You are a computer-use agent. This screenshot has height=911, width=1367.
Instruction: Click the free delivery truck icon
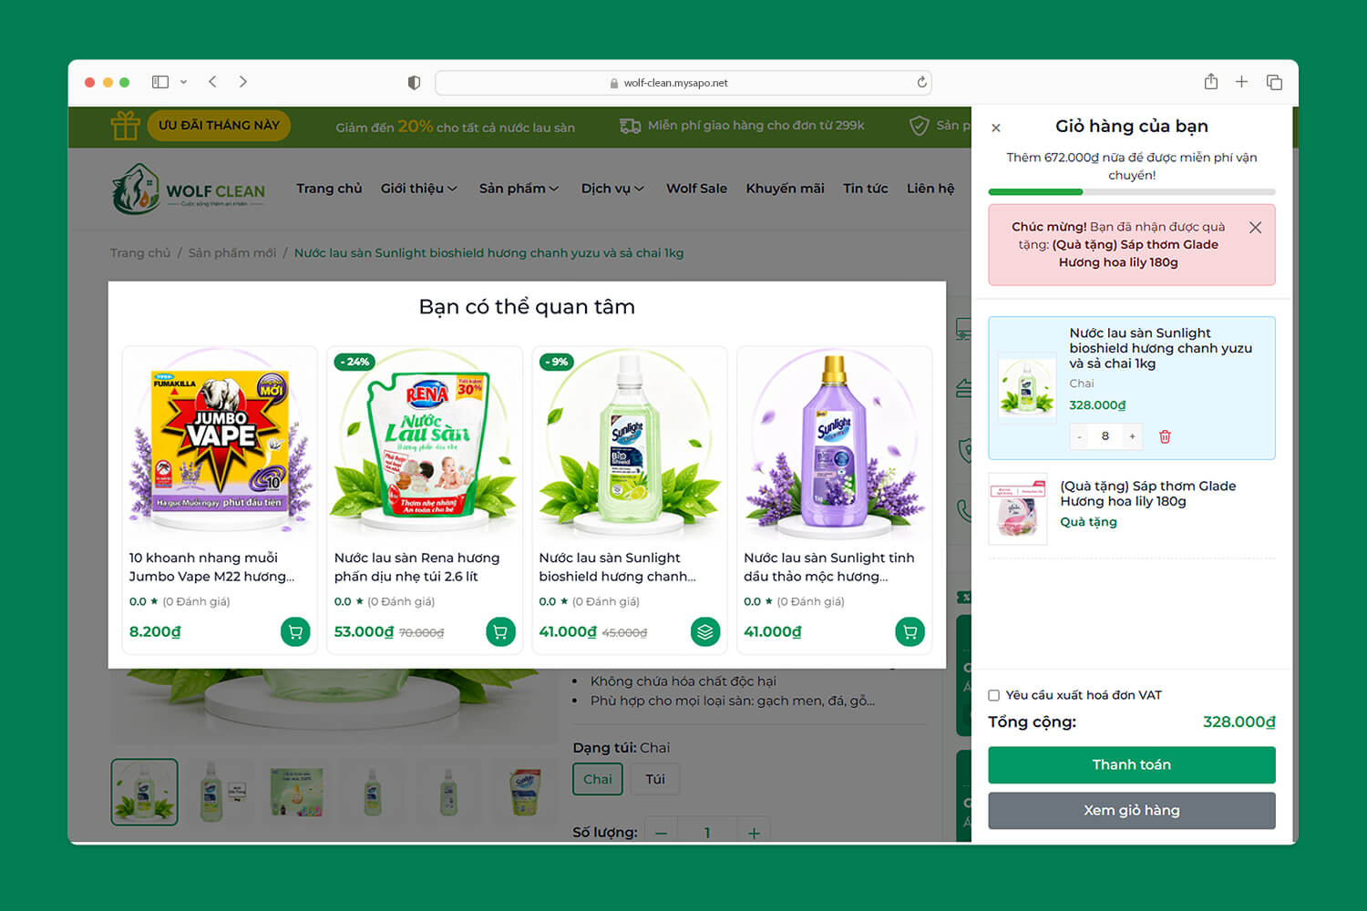(x=630, y=126)
